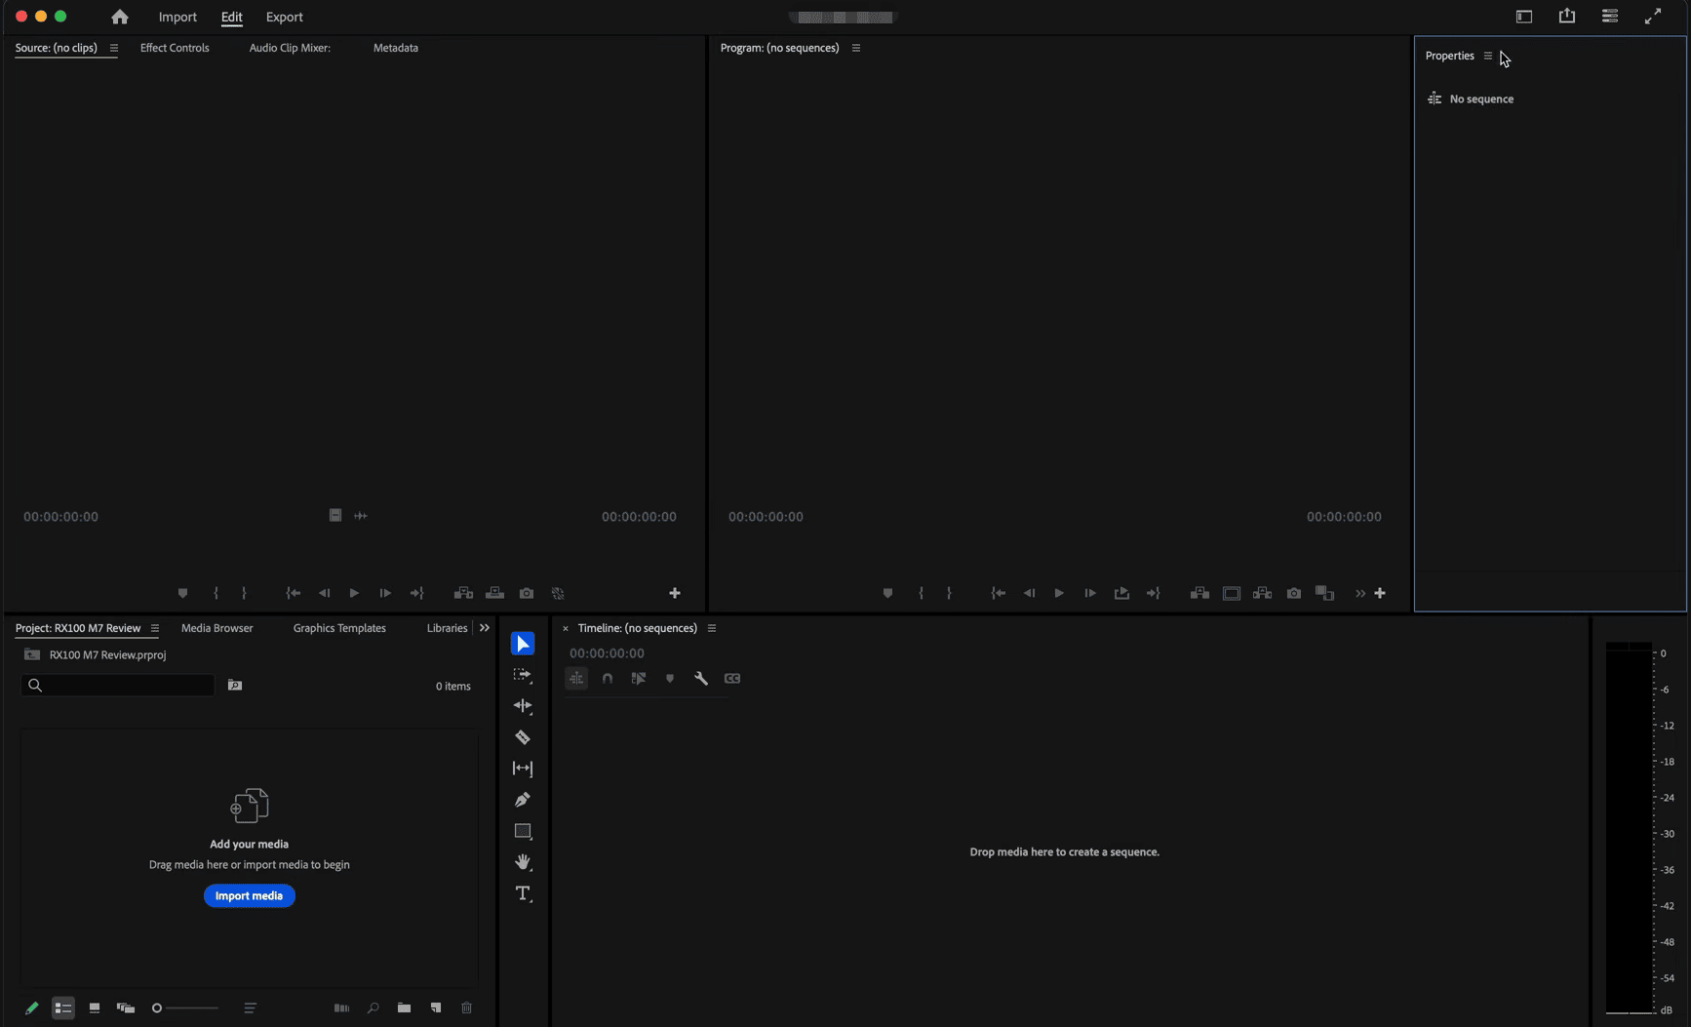Show hidden Project panel tabs chevron
This screenshot has height=1027, width=1691.
click(x=485, y=628)
